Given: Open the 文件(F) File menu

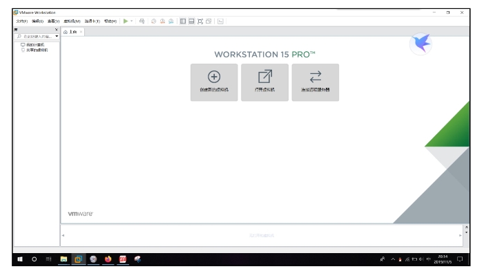Looking at the screenshot, I should point(21,21).
